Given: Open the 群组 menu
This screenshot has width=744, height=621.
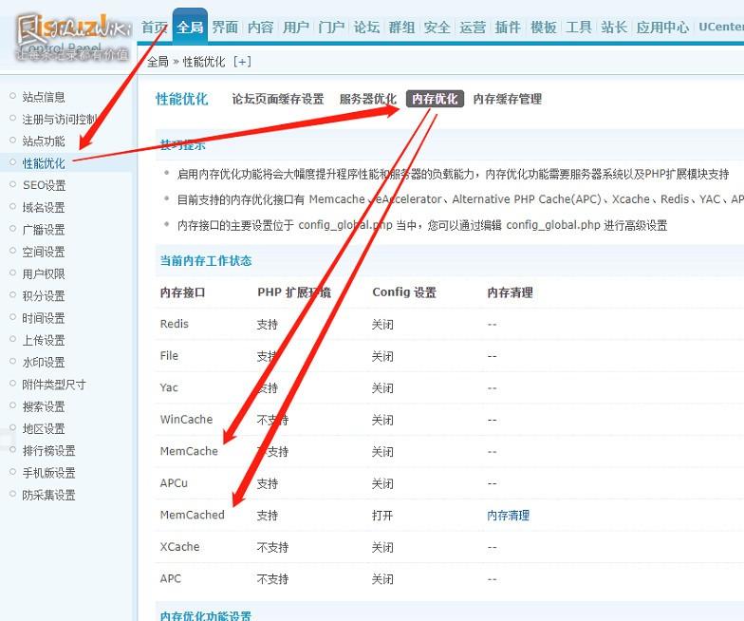Looking at the screenshot, I should [401, 27].
